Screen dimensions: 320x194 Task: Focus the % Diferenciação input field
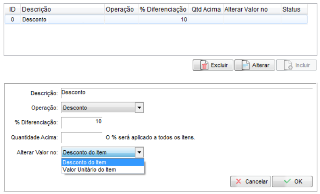pos(82,122)
